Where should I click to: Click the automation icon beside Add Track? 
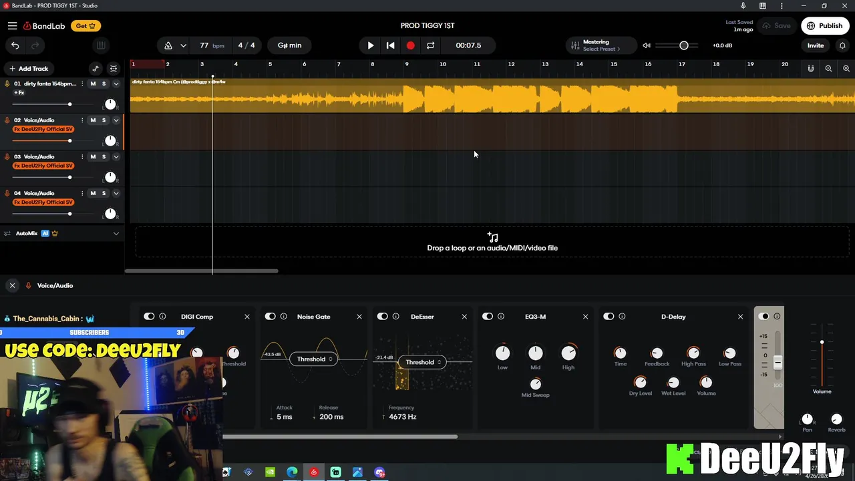[96, 68]
